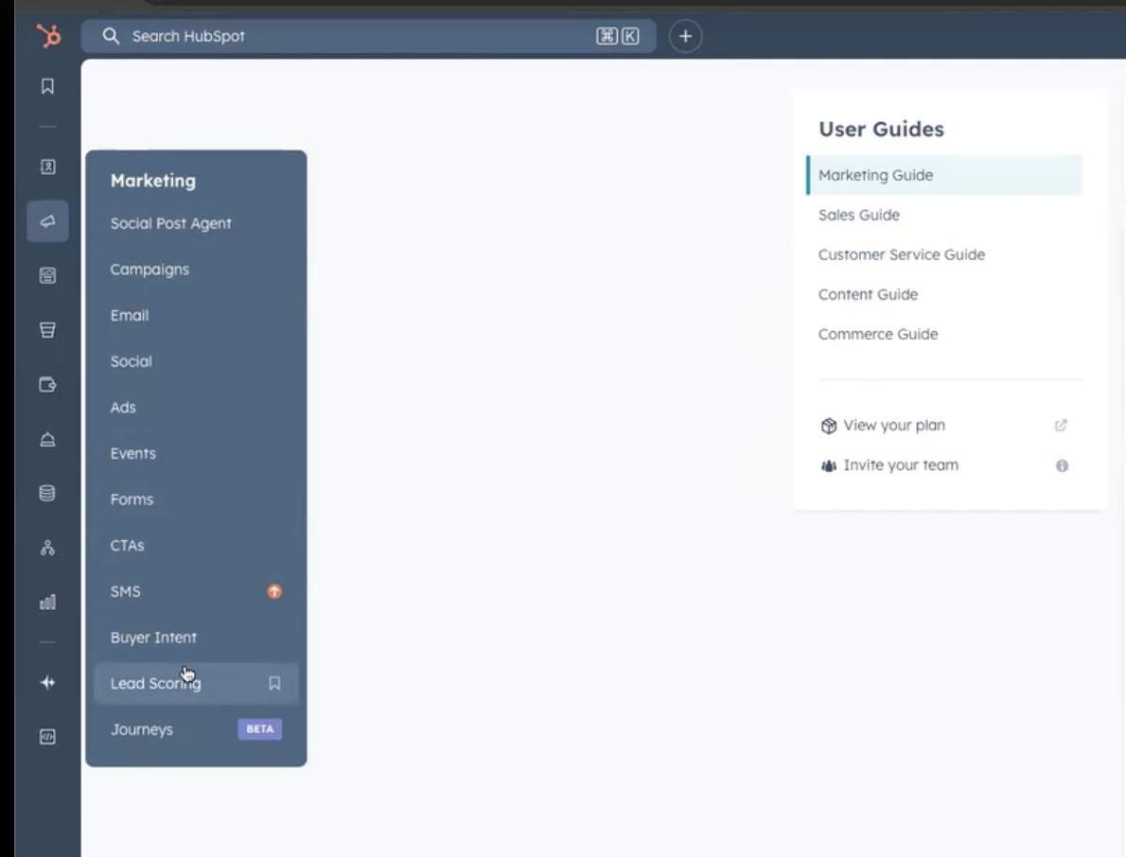Open the Breeze AI sparkle icon

tap(47, 683)
